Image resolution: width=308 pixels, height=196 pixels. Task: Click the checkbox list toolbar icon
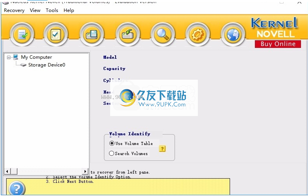(55, 35)
